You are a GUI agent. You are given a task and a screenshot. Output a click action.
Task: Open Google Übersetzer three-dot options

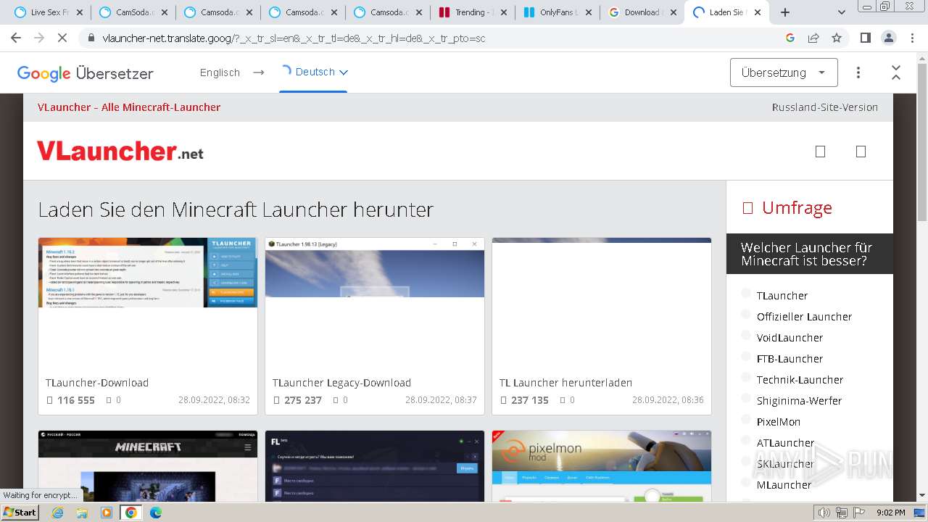coord(858,72)
